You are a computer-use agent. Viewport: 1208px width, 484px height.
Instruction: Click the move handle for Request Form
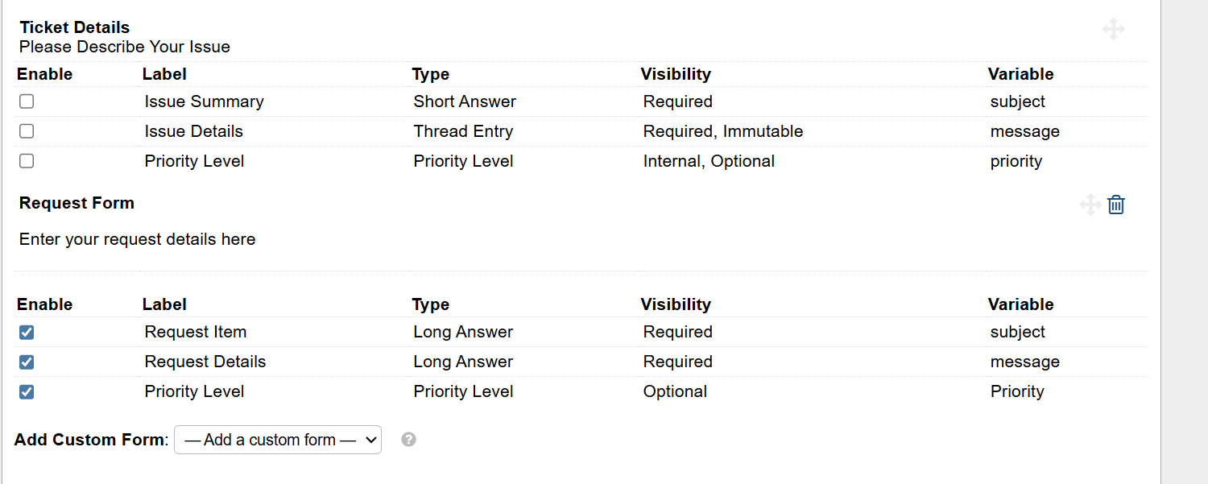[1090, 205]
